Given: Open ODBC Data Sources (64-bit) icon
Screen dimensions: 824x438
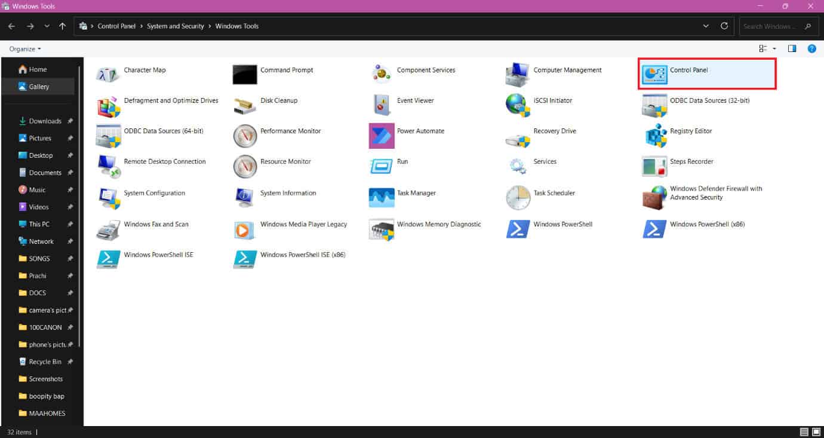Looking at the screenshot, I should [x=108, y=136].
